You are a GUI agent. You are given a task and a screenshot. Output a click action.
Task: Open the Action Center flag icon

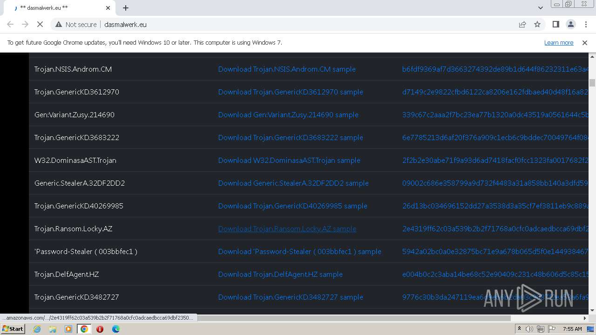tap(551, 329)
